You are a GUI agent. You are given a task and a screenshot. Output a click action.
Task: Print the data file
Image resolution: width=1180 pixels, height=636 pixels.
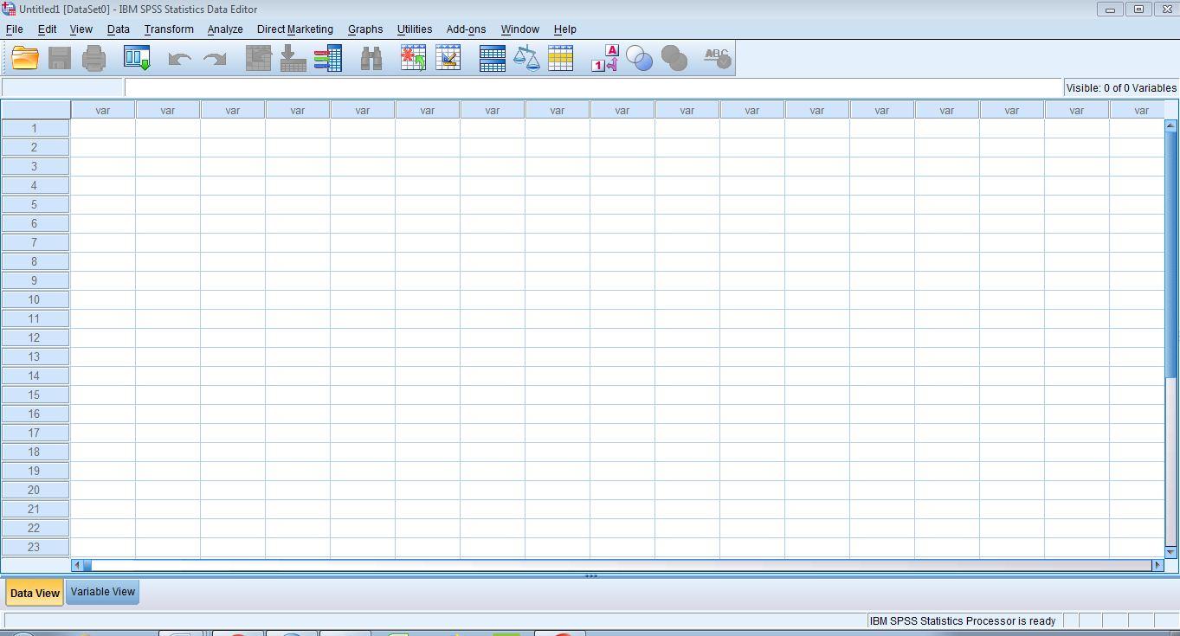click(x=94, y=57)
